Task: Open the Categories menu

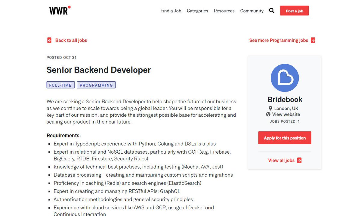Action: click(x=197, y=11)
